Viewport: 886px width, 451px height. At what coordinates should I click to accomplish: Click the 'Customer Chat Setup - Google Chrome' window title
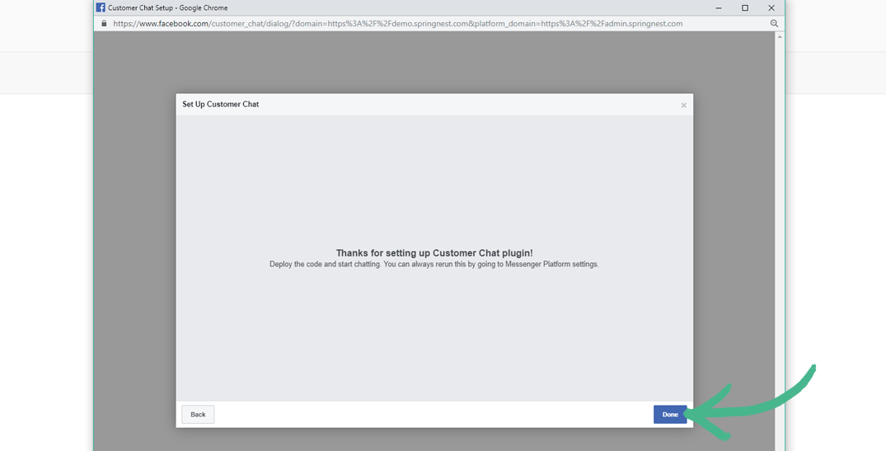167,7
